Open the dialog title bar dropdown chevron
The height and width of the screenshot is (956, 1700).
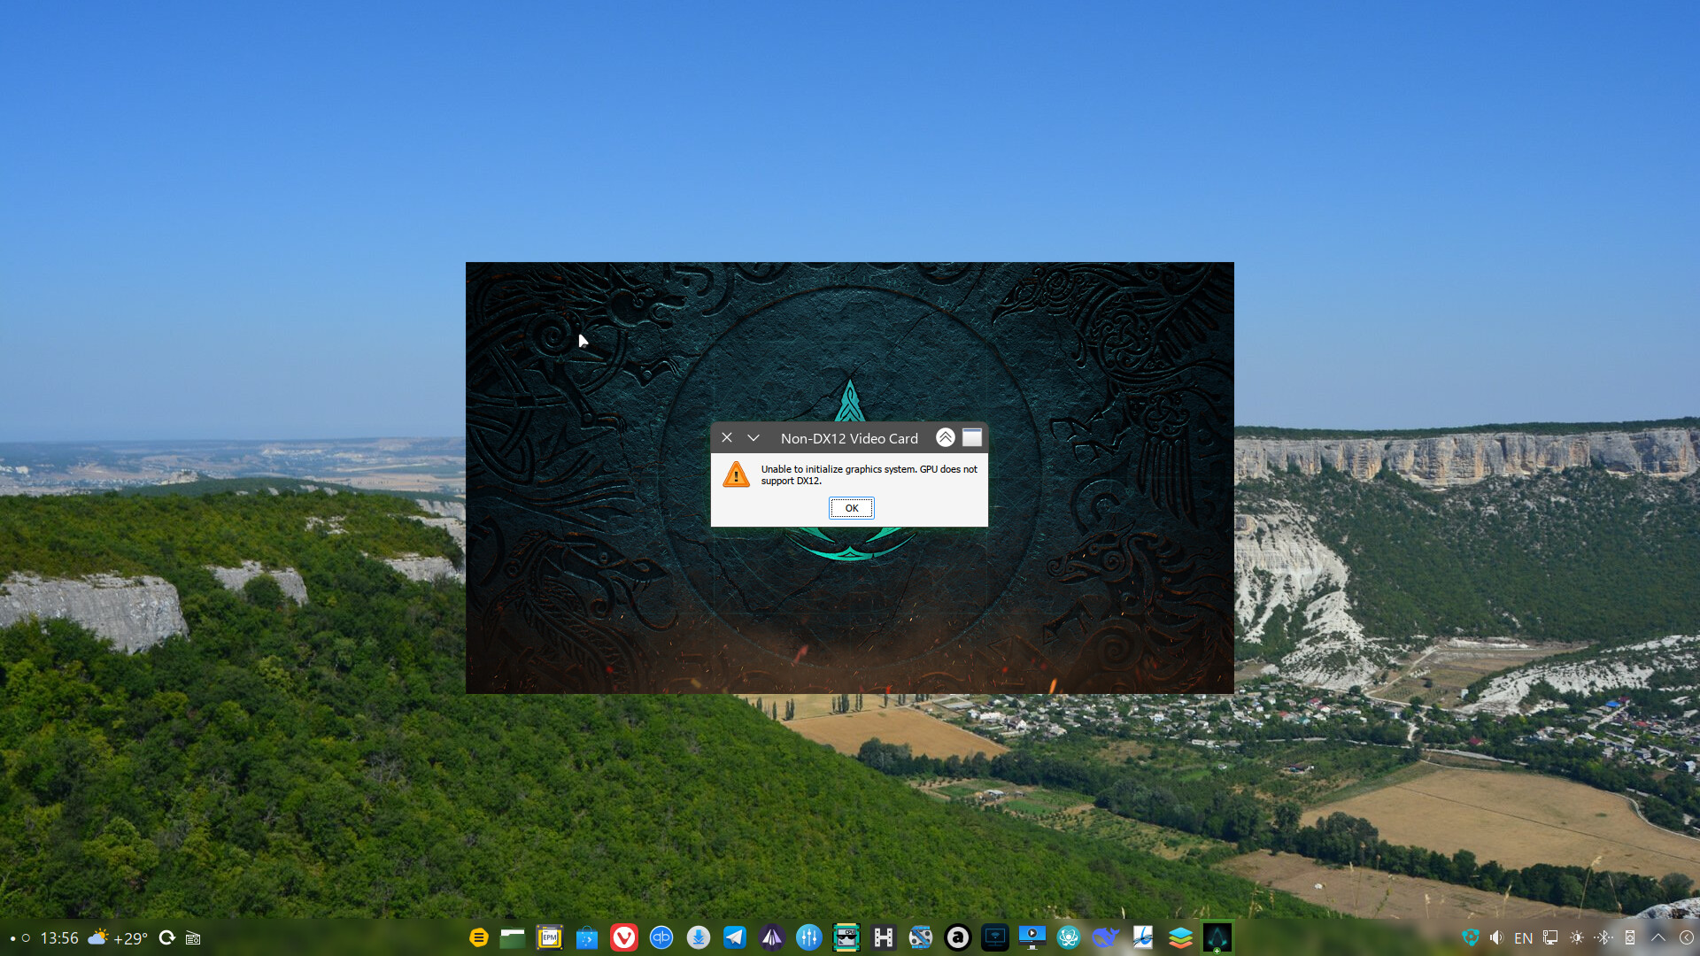753,438
